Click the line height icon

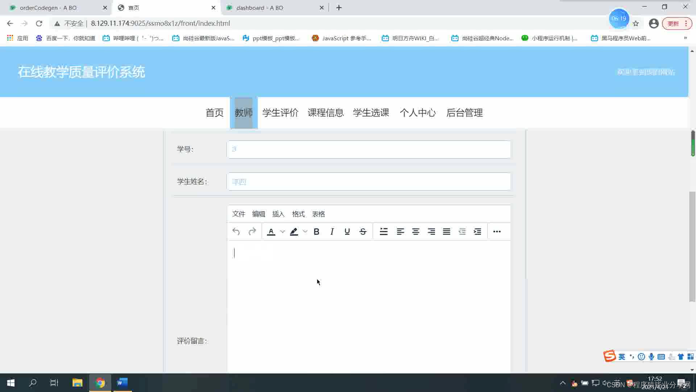click(384, 232)
